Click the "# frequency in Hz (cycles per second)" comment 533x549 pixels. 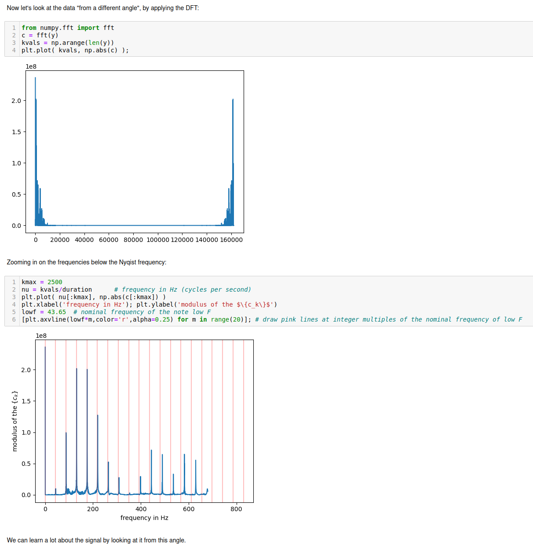(183, 289)
